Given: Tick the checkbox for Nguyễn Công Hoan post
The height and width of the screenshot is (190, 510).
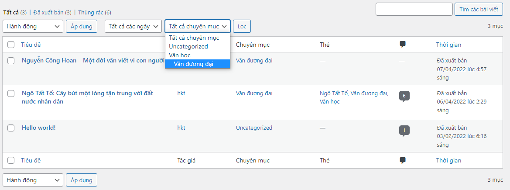Looking at the screenshot, I should coord(11,61).
